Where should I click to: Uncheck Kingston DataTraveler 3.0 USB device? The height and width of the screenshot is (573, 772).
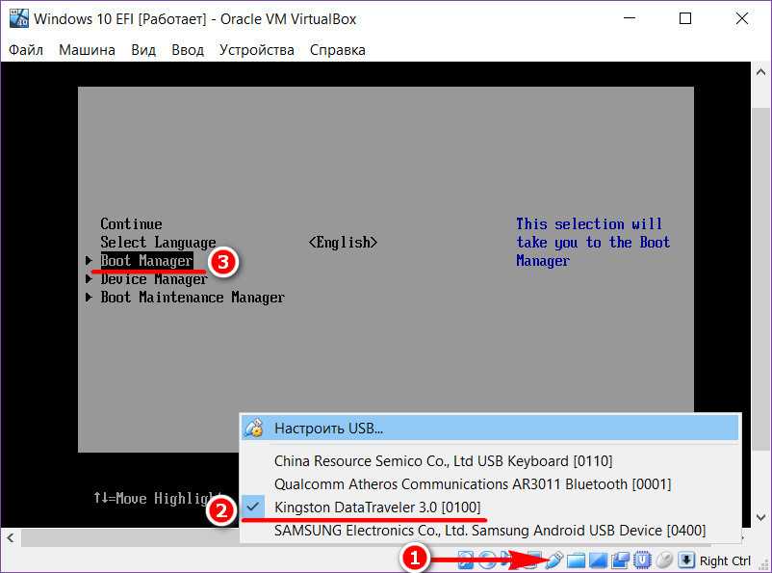point(376,508)
